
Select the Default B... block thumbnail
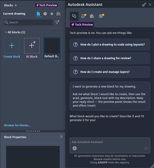tap(52, 48)
